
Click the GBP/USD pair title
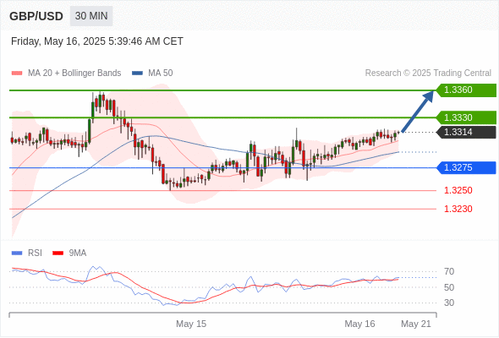pos(36,16)
